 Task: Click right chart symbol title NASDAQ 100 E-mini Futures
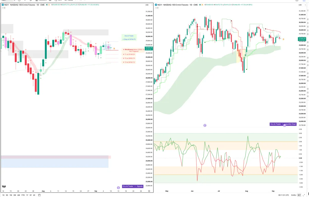[x=176, y=5]
